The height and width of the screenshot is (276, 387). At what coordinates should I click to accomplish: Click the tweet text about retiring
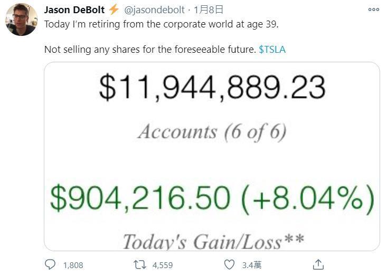pos(162,24)
